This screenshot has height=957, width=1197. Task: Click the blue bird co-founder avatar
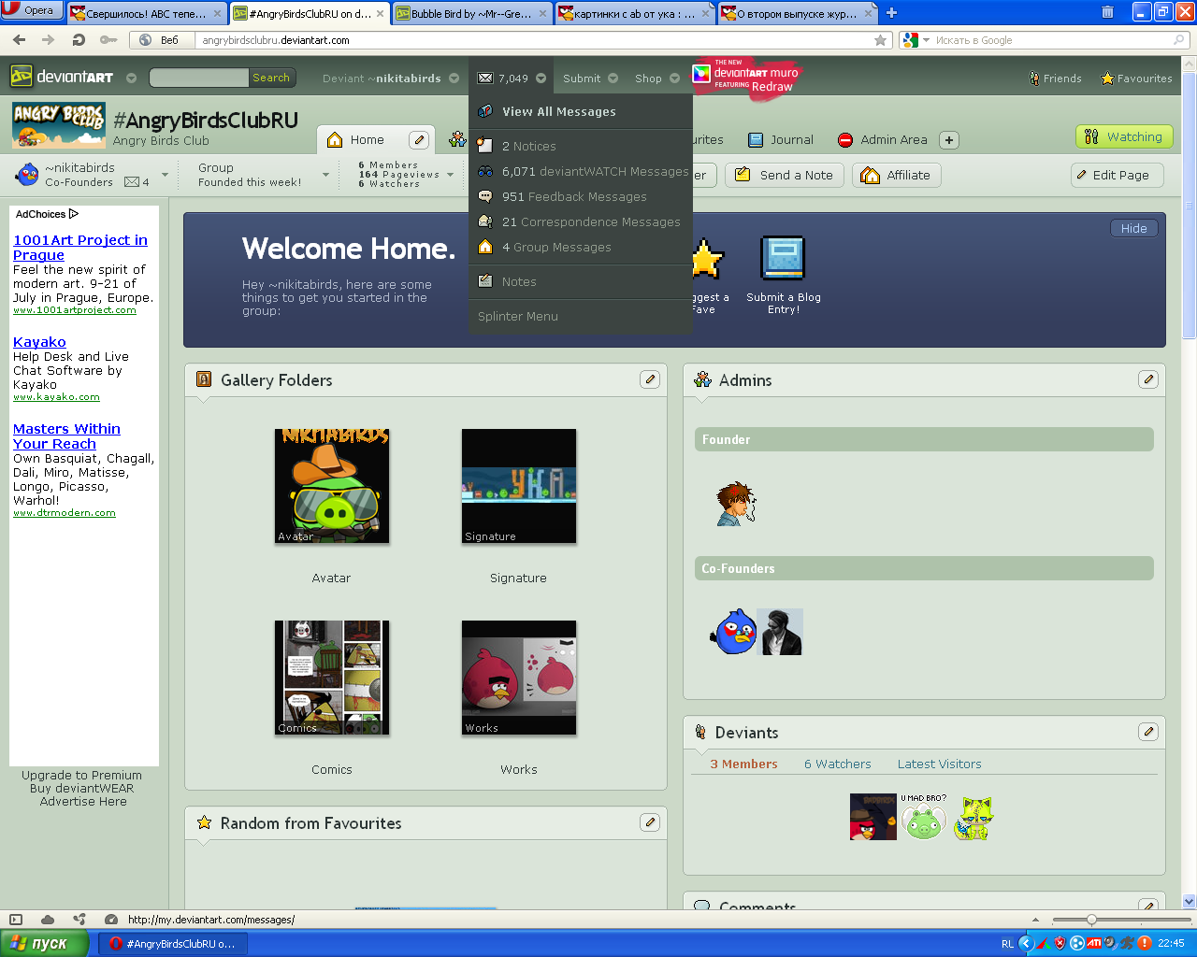[x=733, y=632]
